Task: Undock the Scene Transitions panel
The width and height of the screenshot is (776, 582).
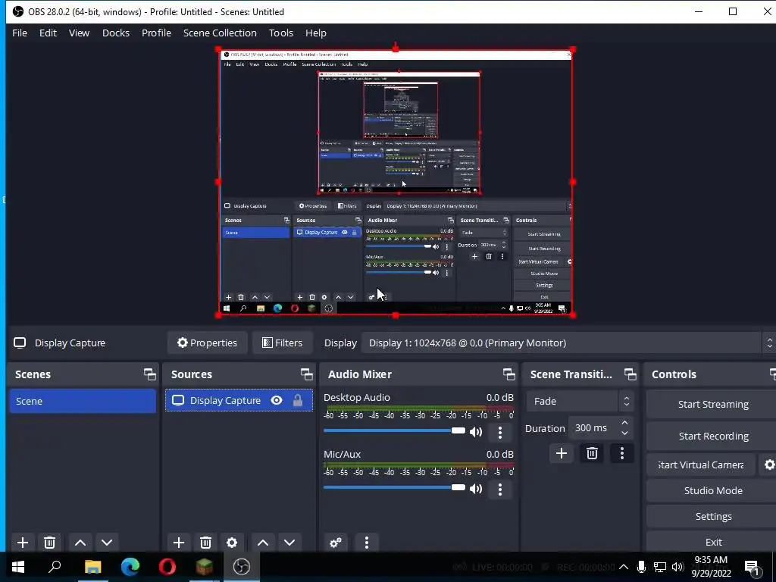Action: pyautogui.click(x=630, y=374)
